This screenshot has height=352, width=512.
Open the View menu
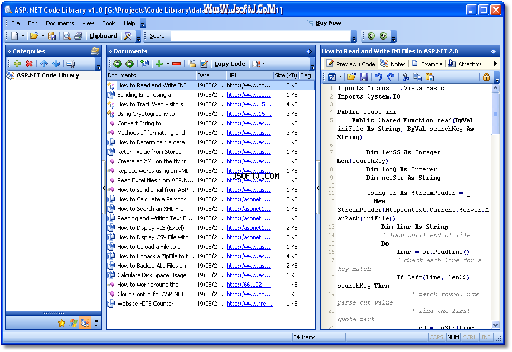(x=88, y=23)
